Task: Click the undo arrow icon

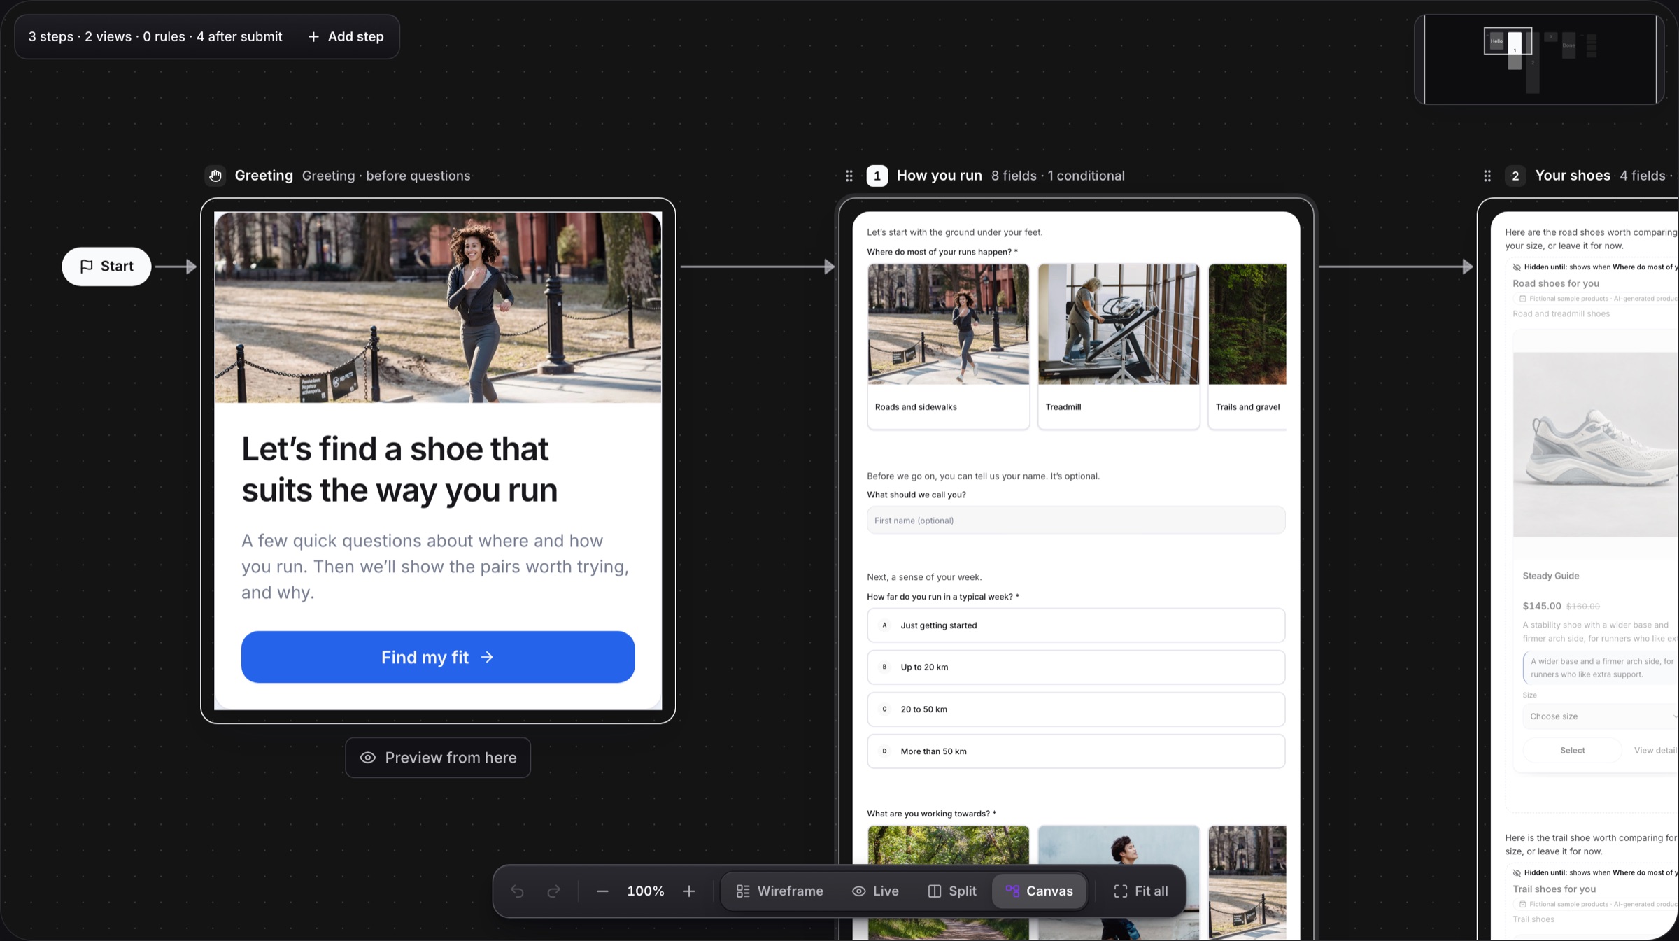Action: 517,891
